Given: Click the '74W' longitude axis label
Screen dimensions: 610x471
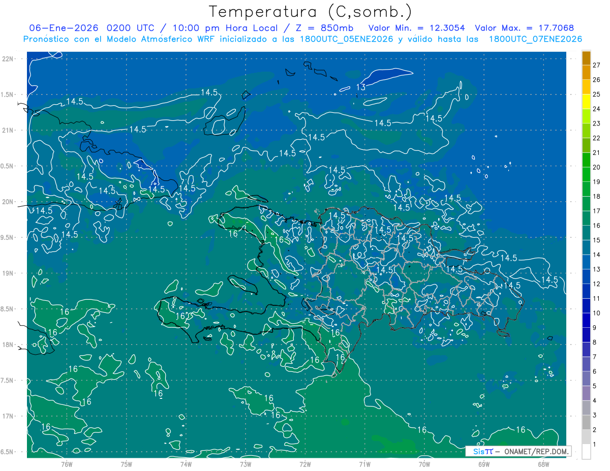Looking at the screenshot, I should click(186, 464).
